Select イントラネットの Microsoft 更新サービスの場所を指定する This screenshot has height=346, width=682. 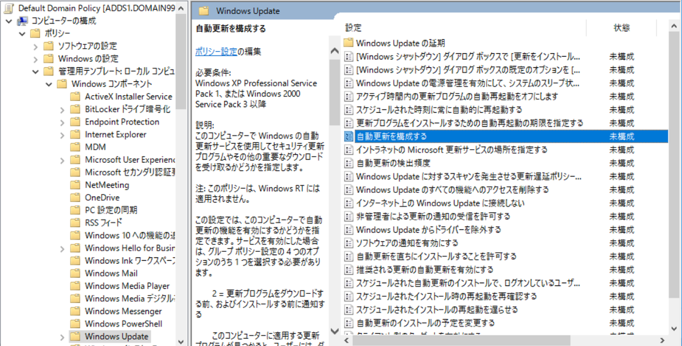coord(452,150)
